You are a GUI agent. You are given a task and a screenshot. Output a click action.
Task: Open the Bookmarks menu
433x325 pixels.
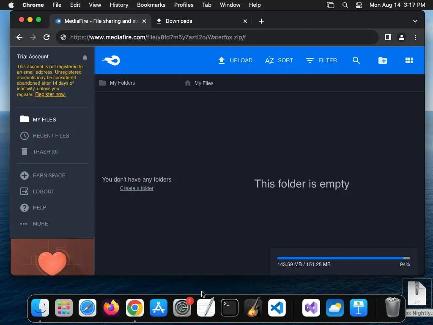(151, 5)
